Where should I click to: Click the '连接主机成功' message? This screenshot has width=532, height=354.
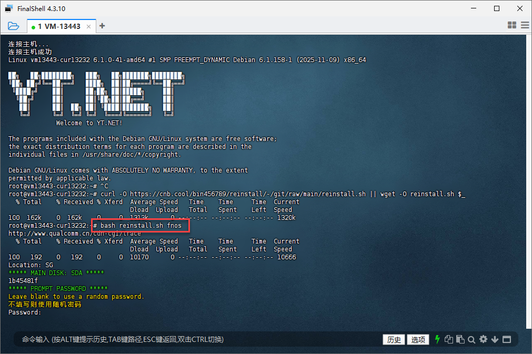(30, 52)
